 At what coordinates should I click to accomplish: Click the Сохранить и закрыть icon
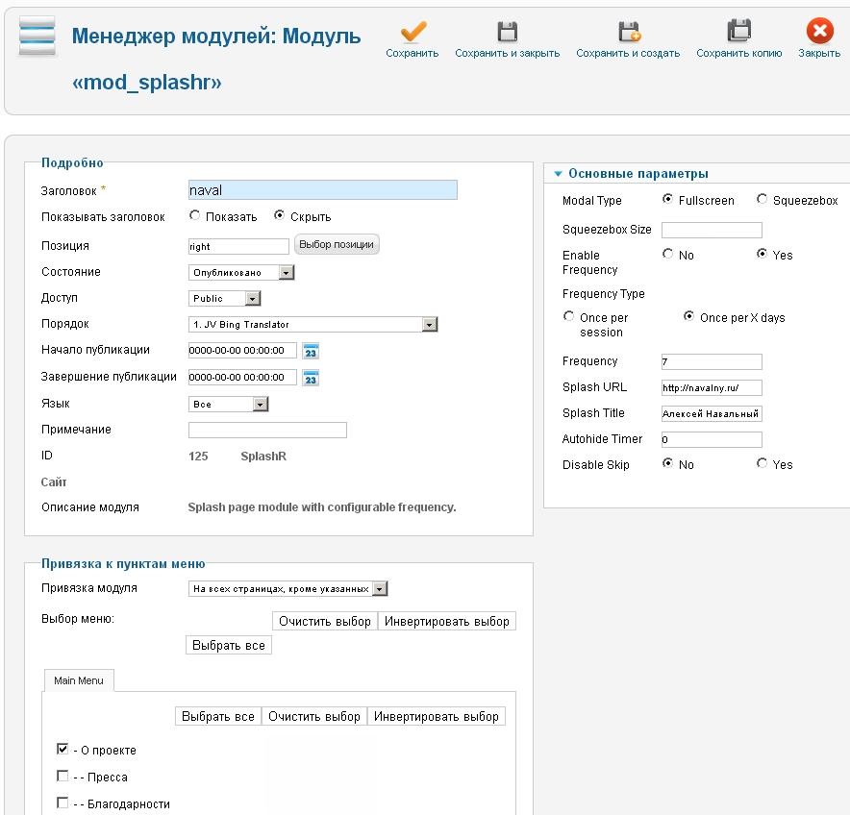pyautogui.click(x=507, y=32)
